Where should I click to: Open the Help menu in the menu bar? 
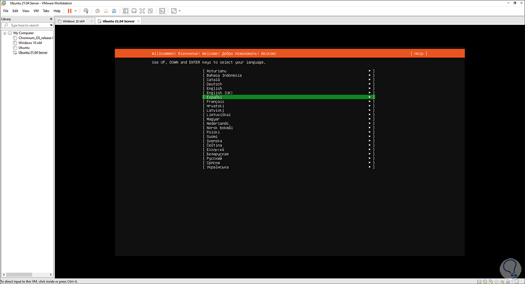[x=57, y=10]
